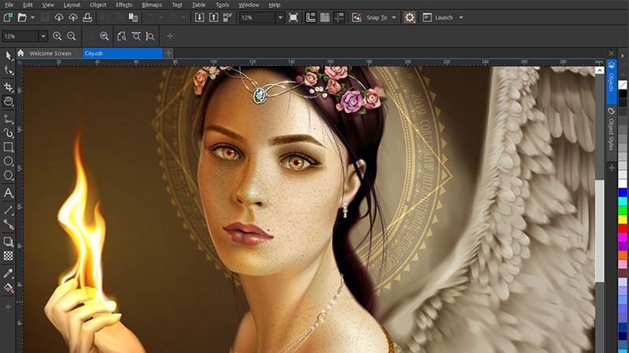Select the Crop tool

9,86
